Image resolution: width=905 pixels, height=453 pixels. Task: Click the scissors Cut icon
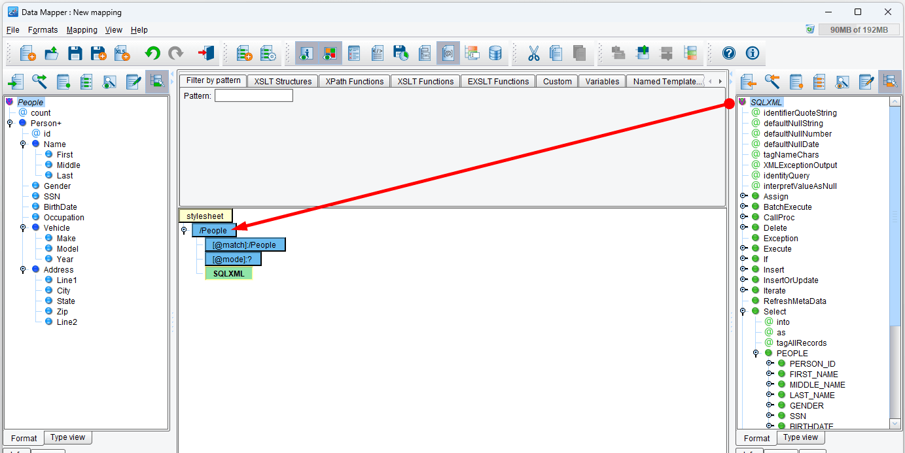(x=533, y=54)
